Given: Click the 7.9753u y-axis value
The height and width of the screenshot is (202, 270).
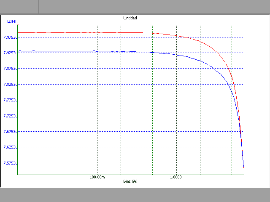Looking at the screenshot, I should tap(11, 37).
